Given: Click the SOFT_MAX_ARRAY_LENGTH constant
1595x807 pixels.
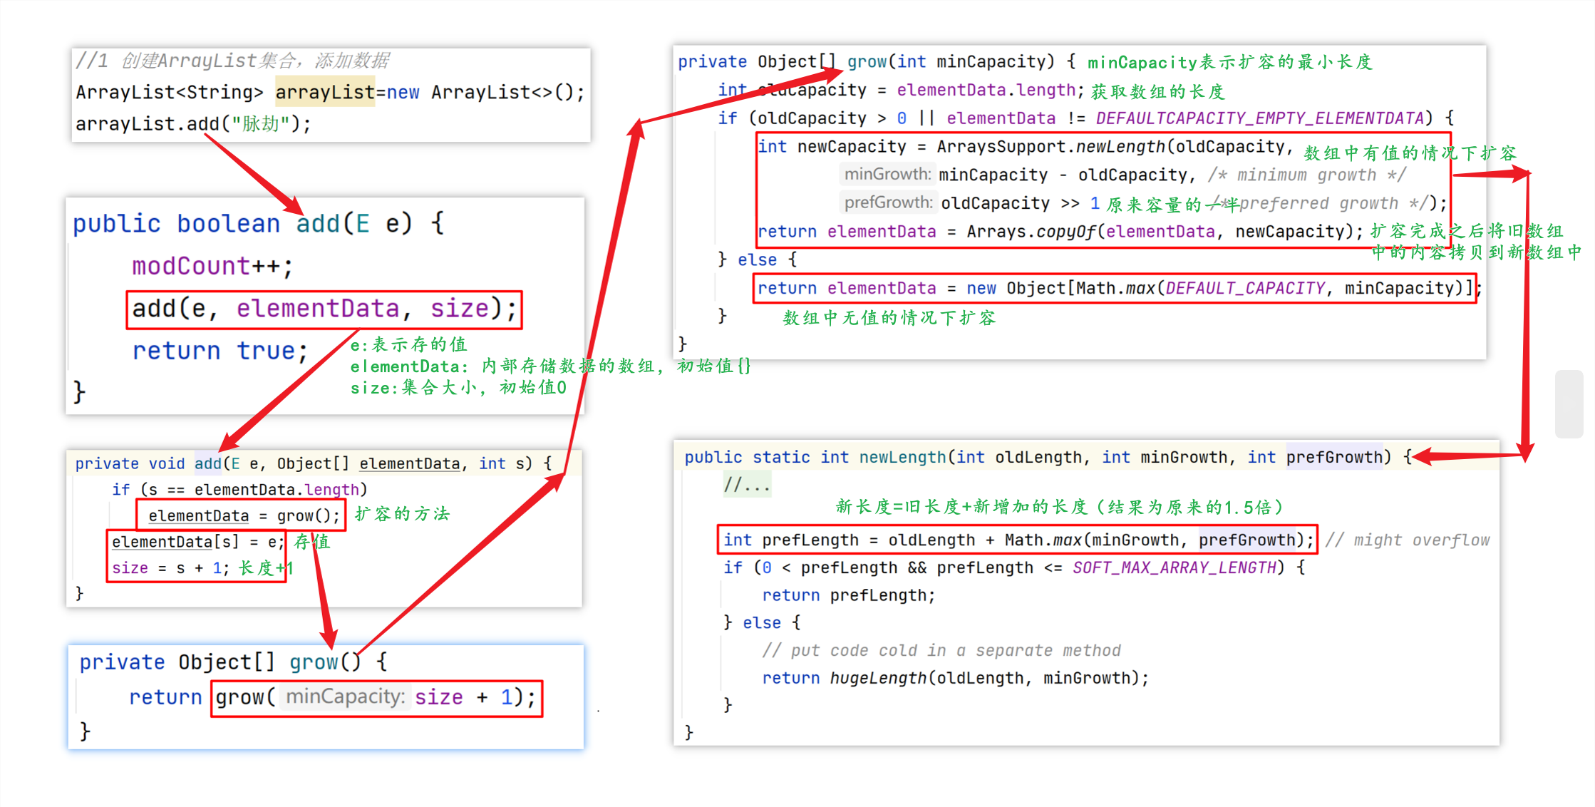Looking at the screenshot, I should (x=1174, y=568).
